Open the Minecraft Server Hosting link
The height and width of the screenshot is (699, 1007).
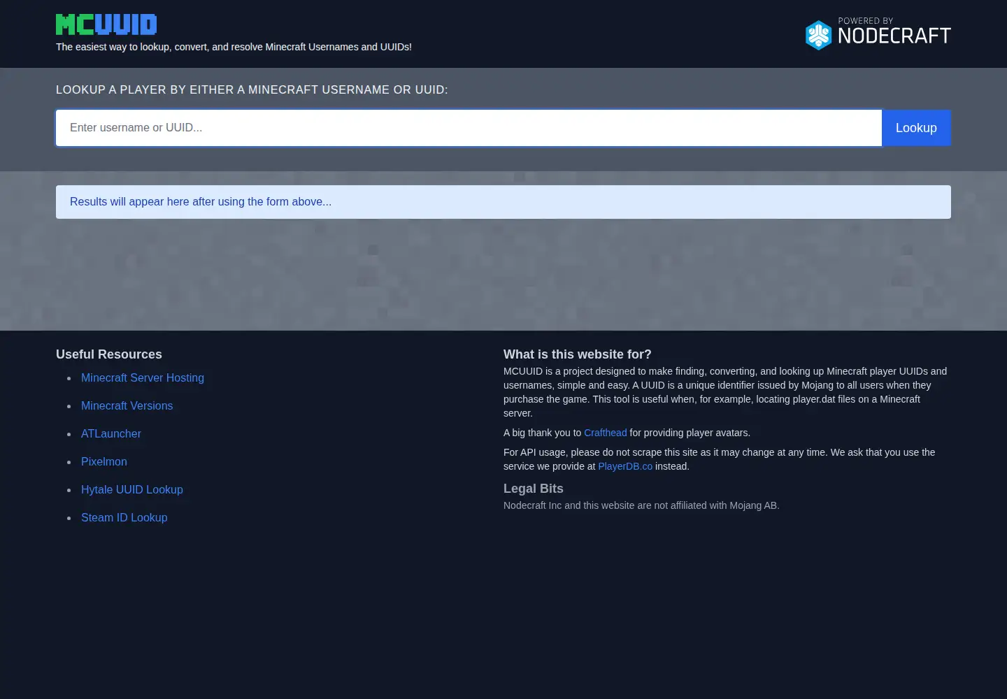point(143,377)
